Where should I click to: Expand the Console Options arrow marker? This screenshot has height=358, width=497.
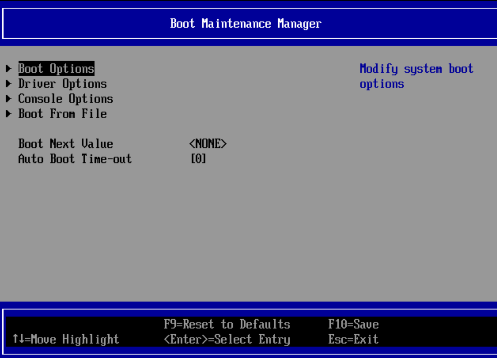tap(9, 99)
